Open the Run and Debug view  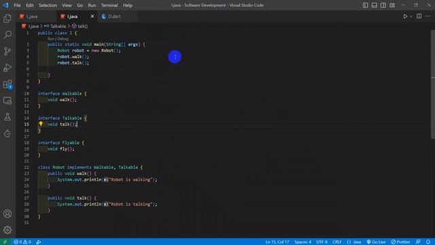point(7,67)
